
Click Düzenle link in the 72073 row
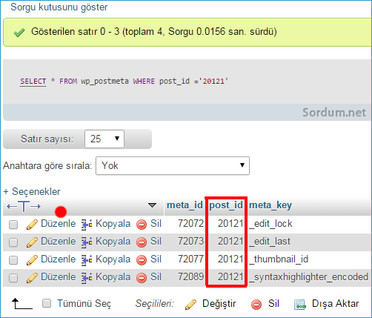coord(59,241)
